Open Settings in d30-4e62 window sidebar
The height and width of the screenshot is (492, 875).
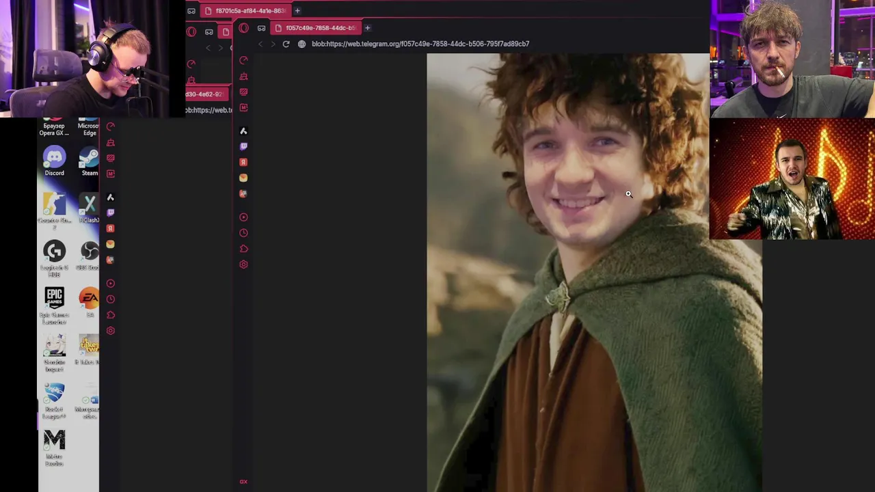(x=111, y=331)
